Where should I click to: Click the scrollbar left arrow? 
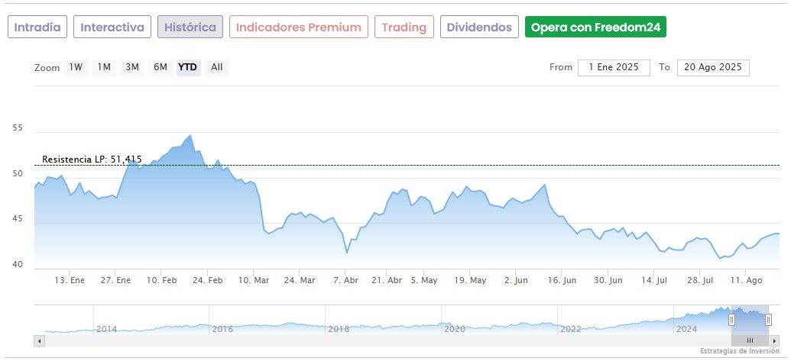pos(38,340)
